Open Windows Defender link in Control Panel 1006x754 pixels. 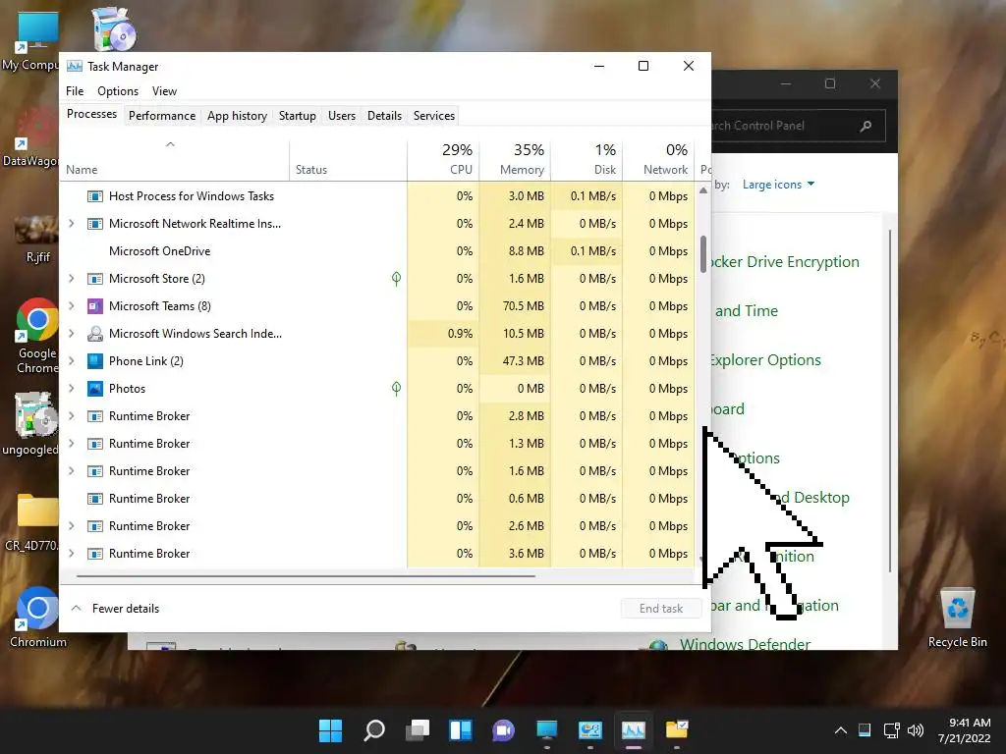tap(745, 643)
